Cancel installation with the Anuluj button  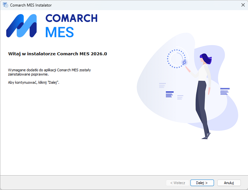coord(229,183)
